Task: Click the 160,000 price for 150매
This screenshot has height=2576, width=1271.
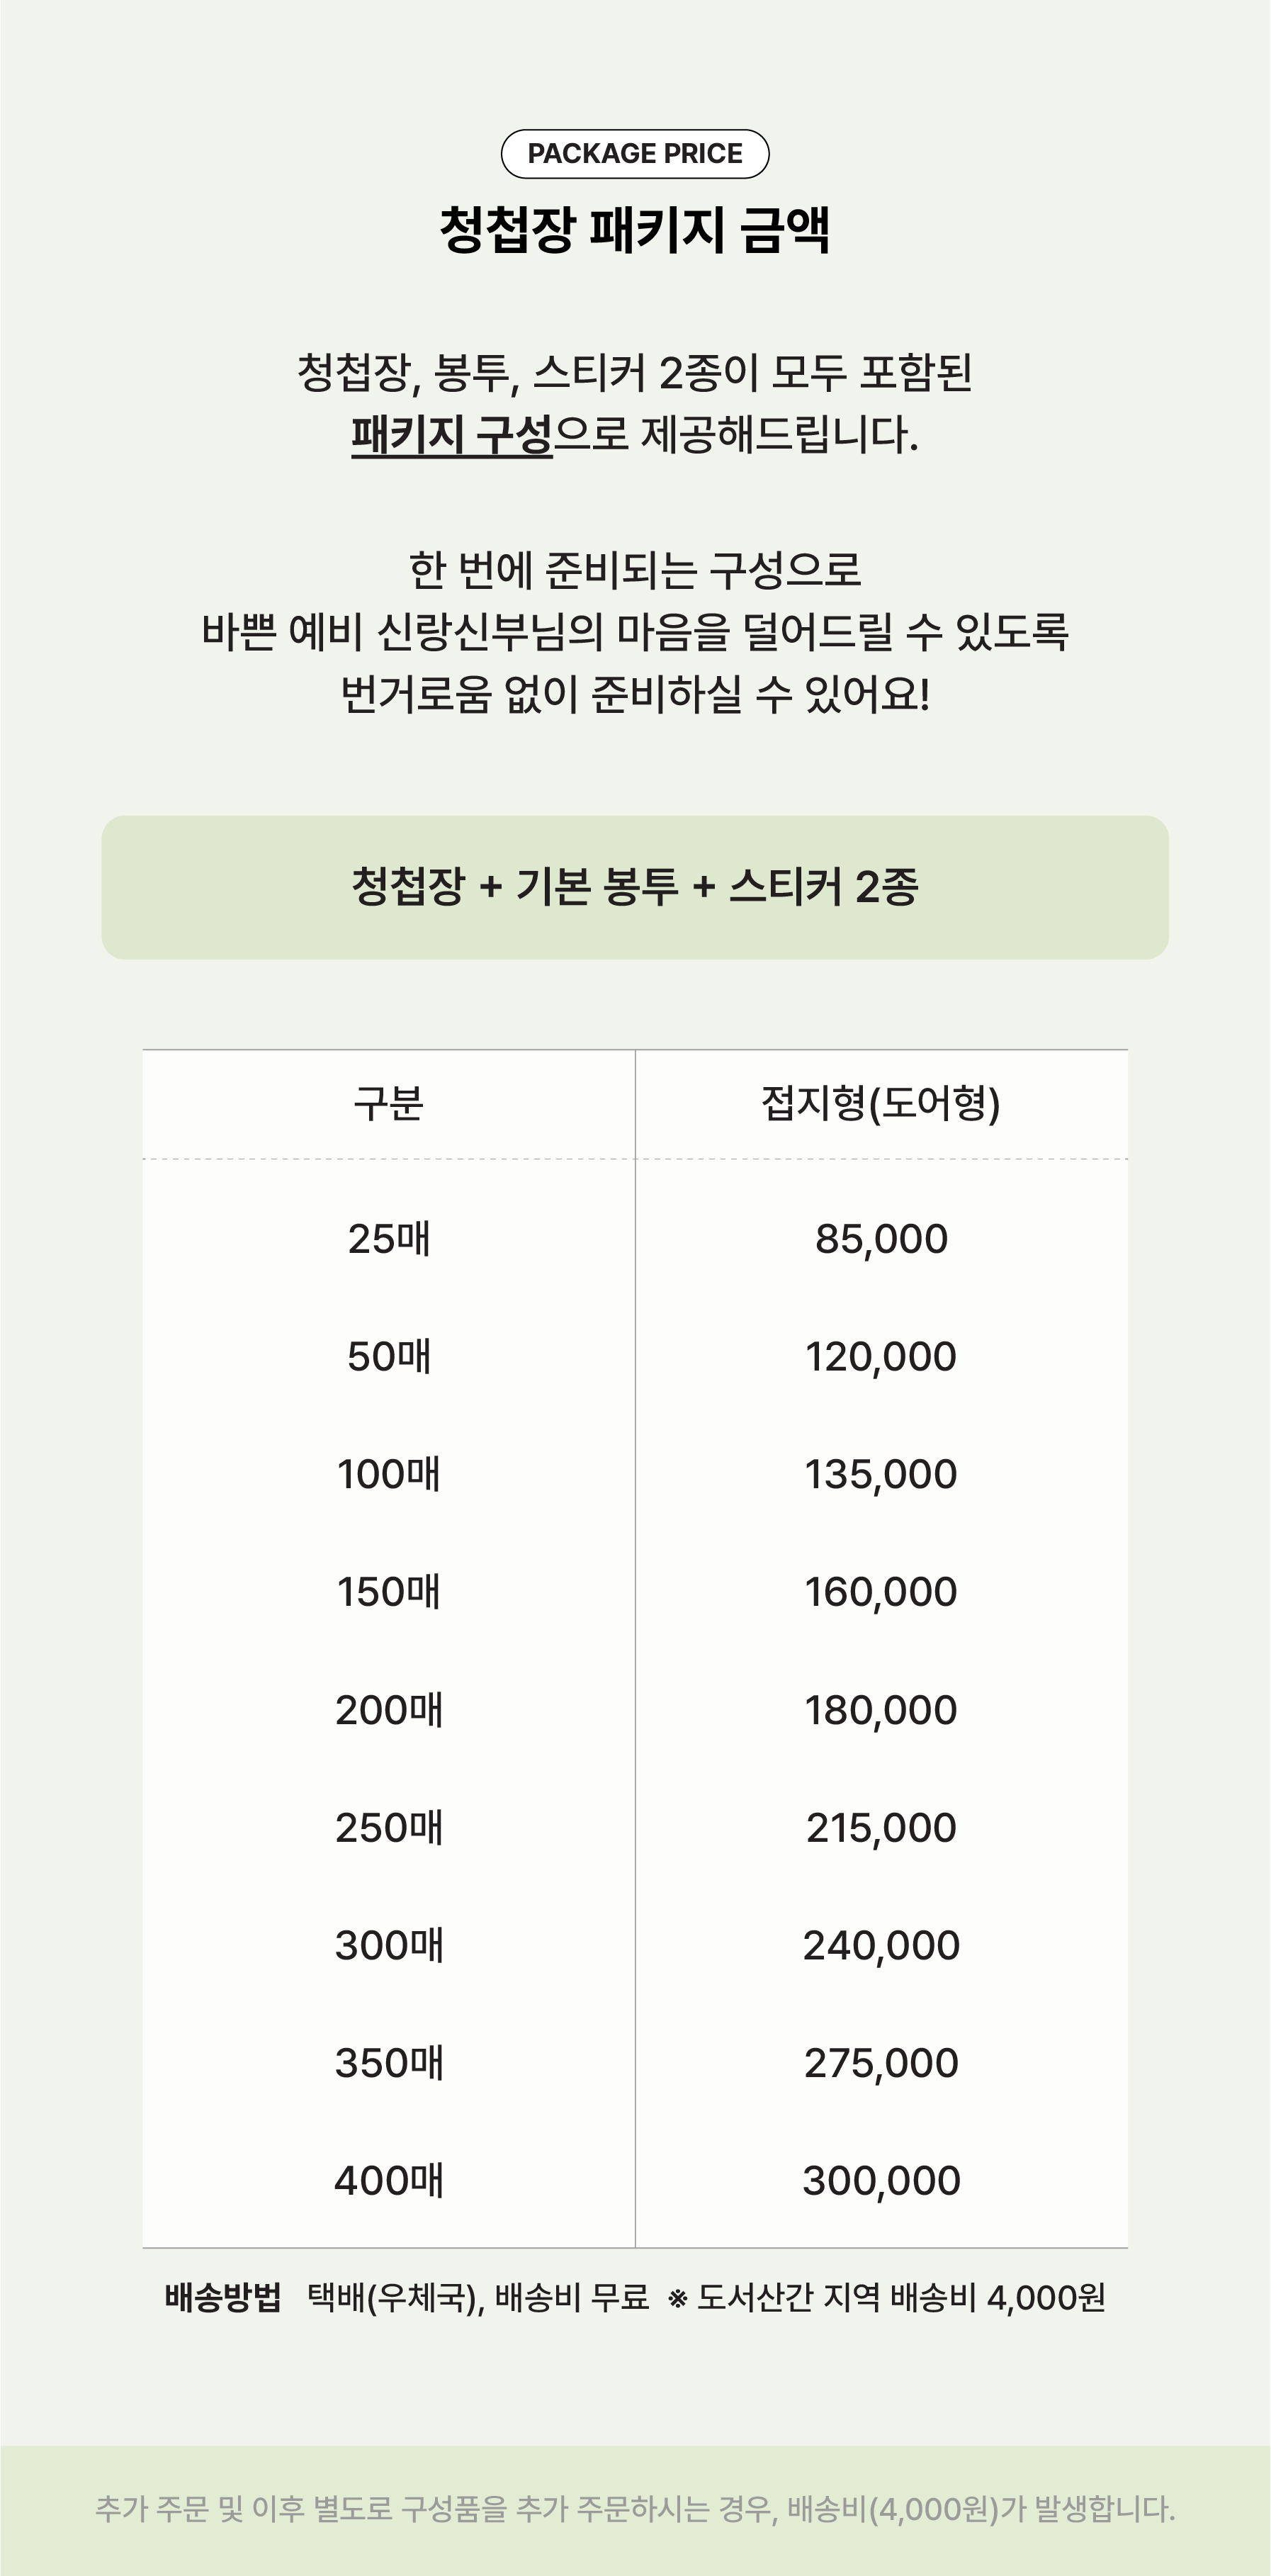Action: [x=881, y=1592]
